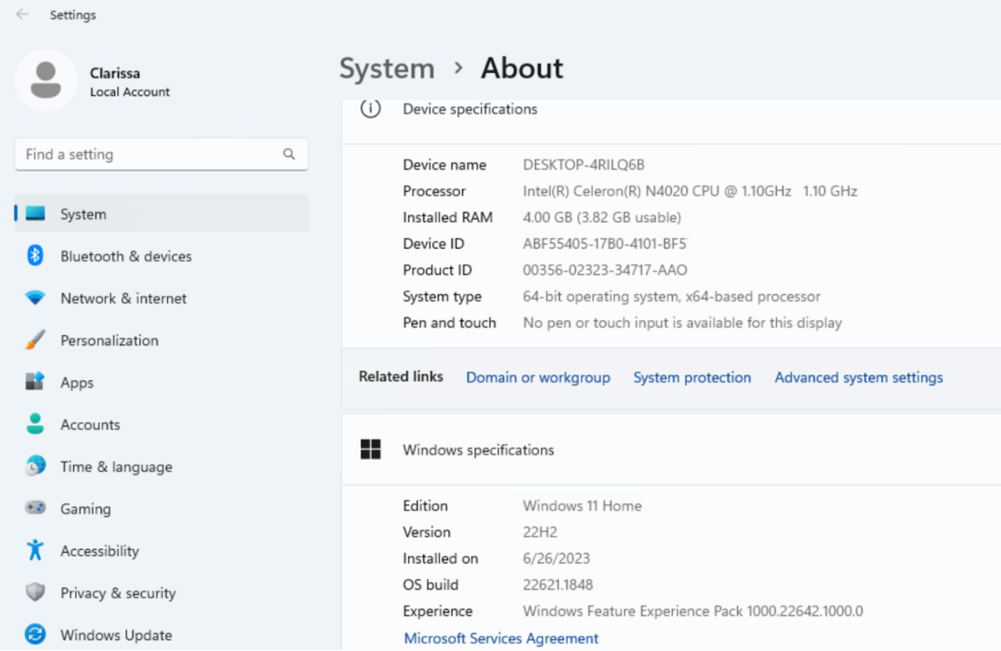Image resolution: width=1001 pixels, height=651 pixels.
Task: Click the Bluetooth icon in the sidebar
Action: 35,256
